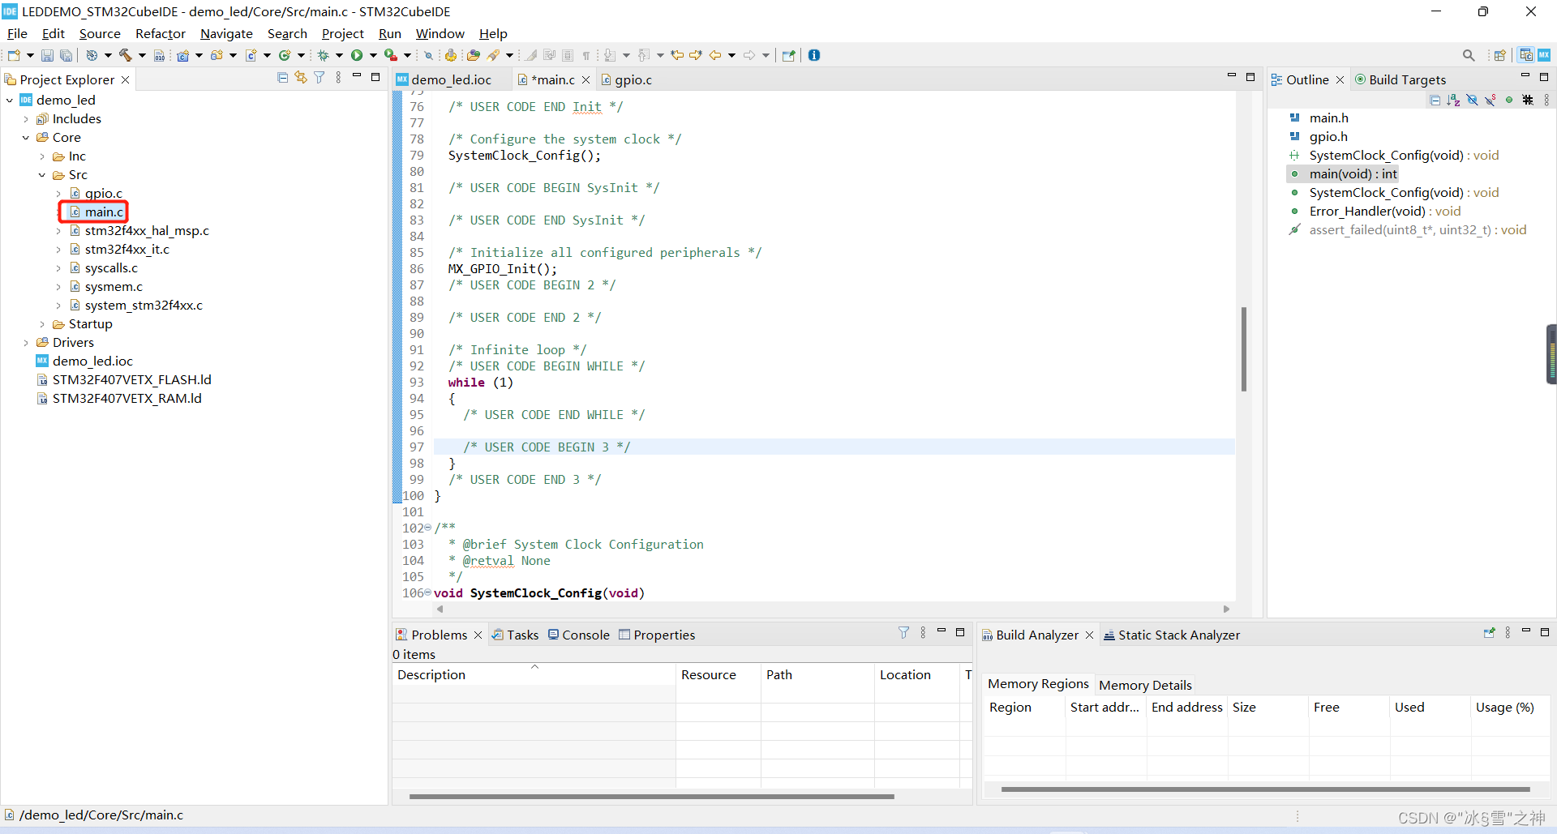The image size is (1557, 834).
Task: Select main.c in Project Explorer
Action: pos(104,212)
